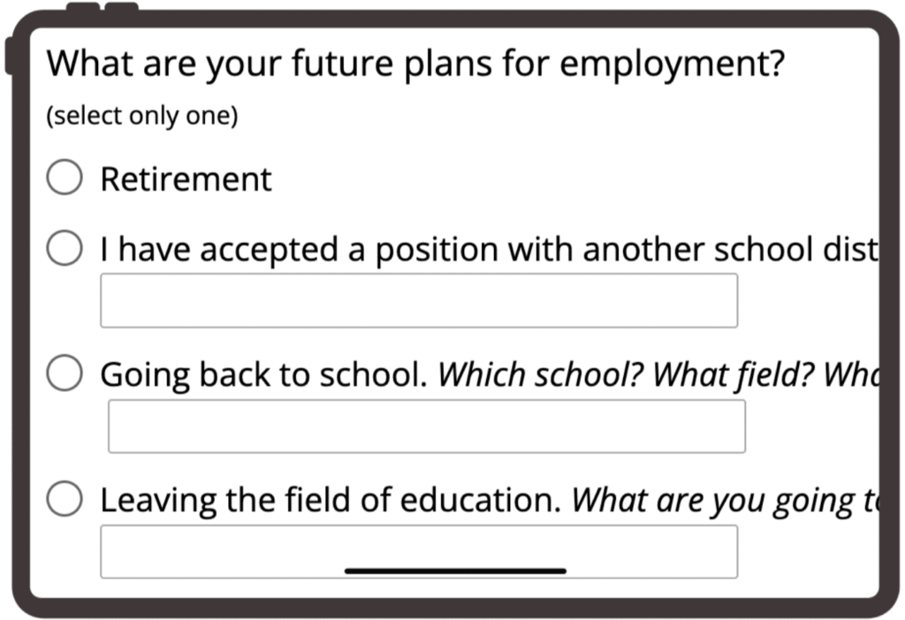The width and height of the screenshot is (905, 620).
Task: Click the italic "Which school?" prompt text
Action: [x=542, y=375]
